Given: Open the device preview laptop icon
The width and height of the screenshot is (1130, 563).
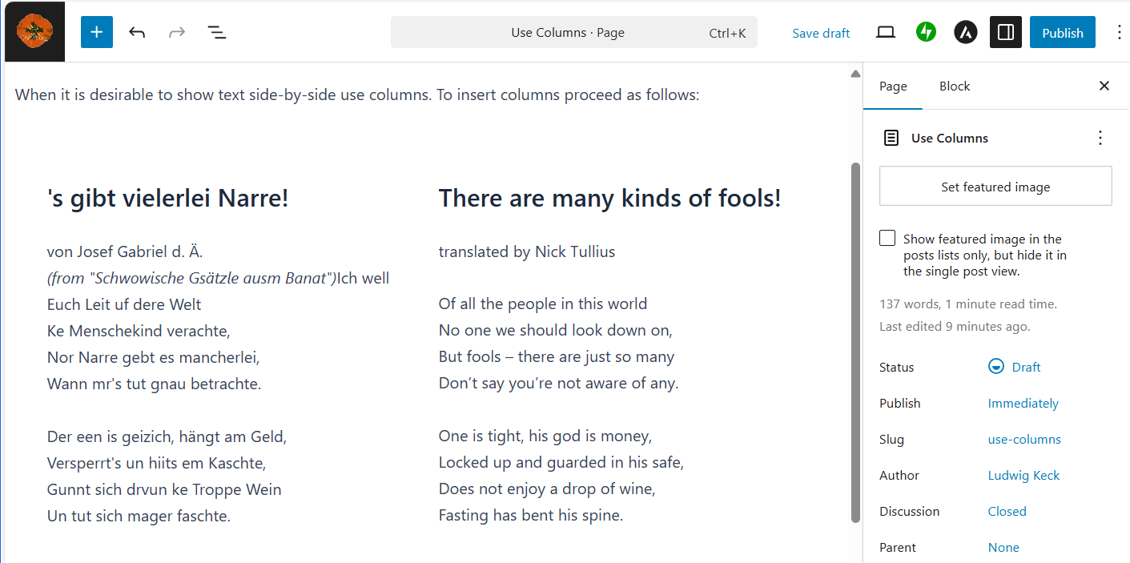Looking at the screenshot, I should (x=886, y=32).
